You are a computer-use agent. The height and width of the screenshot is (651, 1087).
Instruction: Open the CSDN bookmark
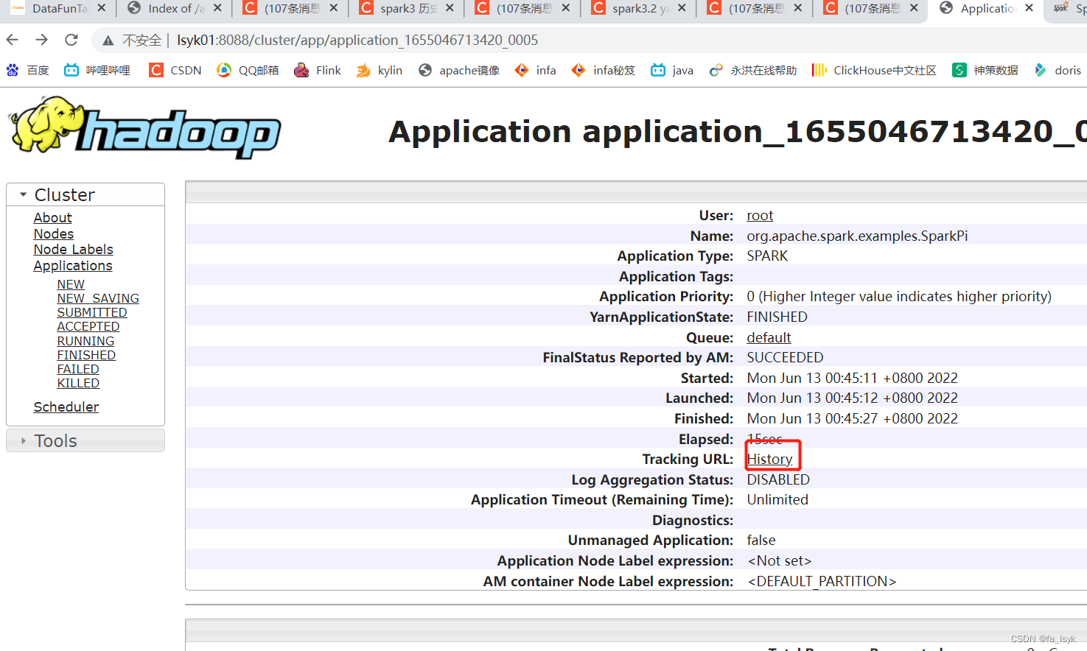click(x=175, y=70)
